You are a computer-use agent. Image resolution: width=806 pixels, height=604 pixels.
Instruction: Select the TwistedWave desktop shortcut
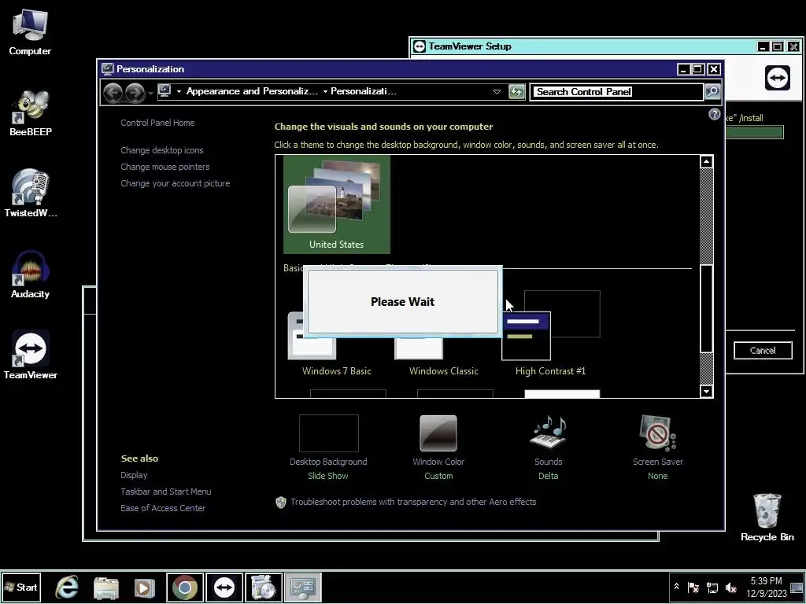[31, 193]
